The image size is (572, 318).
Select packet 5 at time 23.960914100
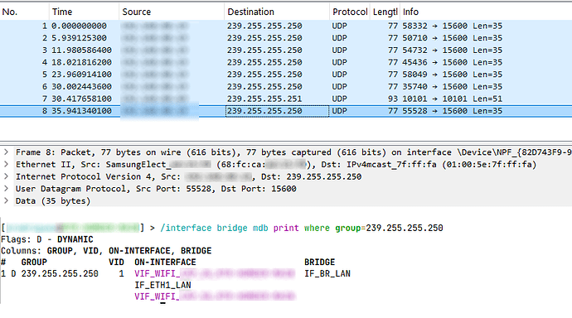point(286,75)
